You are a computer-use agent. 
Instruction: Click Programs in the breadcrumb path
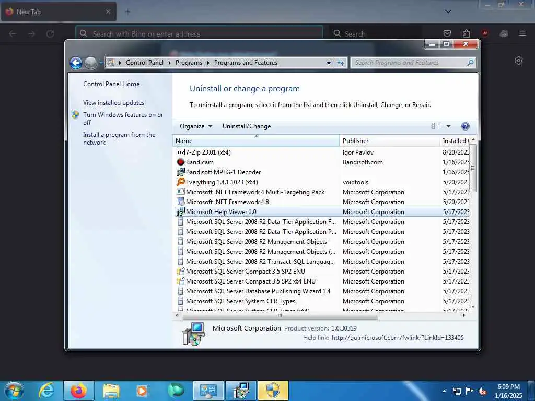(x=189, y=63)
